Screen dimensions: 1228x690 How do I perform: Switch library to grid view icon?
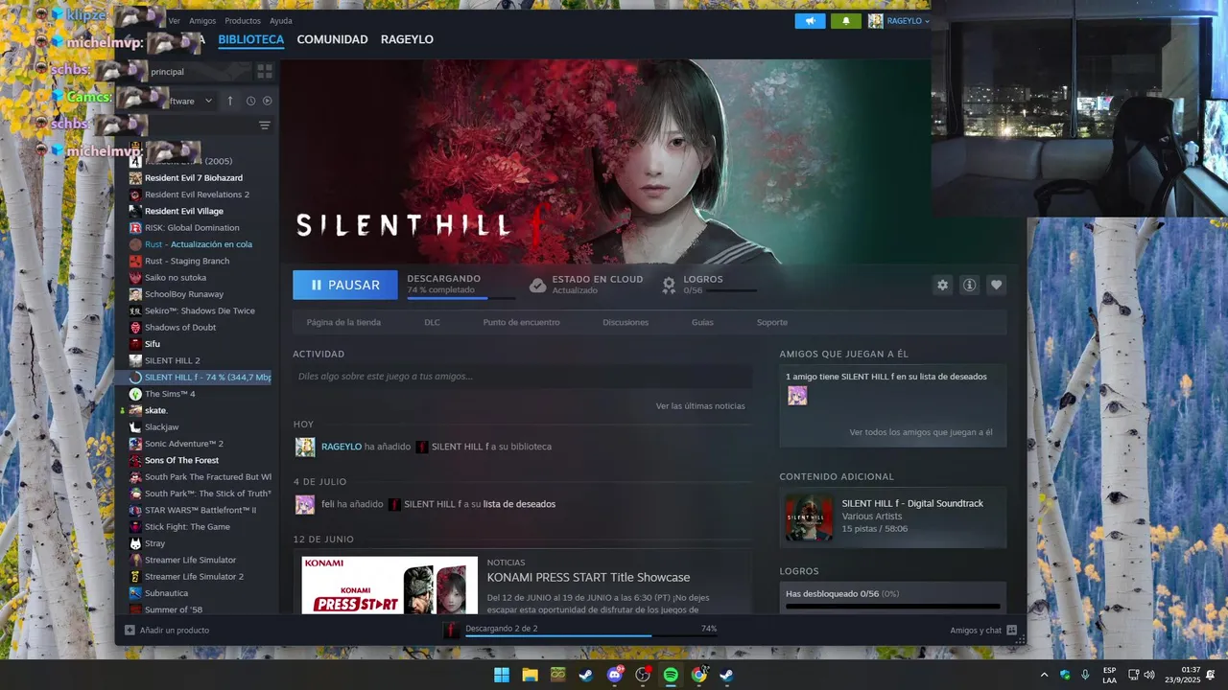265,71
